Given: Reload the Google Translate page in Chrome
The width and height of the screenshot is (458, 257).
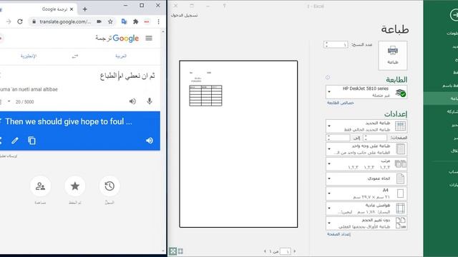Looking at the screenshot, I should (x=20, y=21).
